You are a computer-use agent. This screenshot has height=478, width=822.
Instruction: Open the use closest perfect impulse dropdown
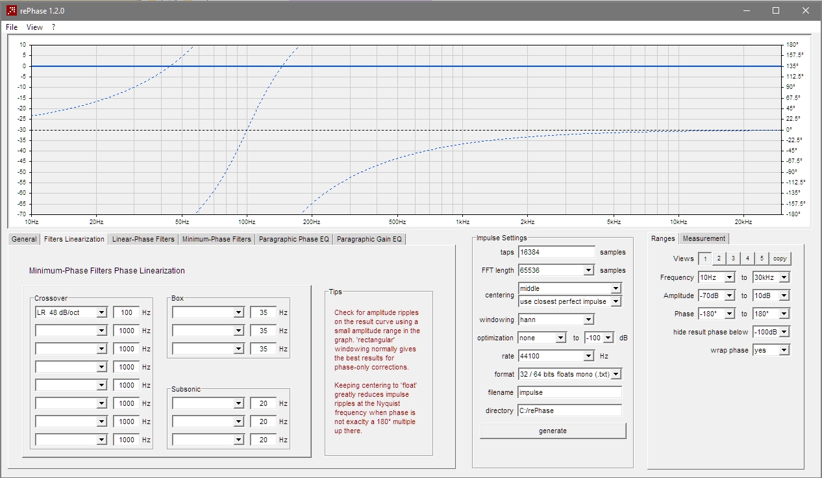point(570,301)
